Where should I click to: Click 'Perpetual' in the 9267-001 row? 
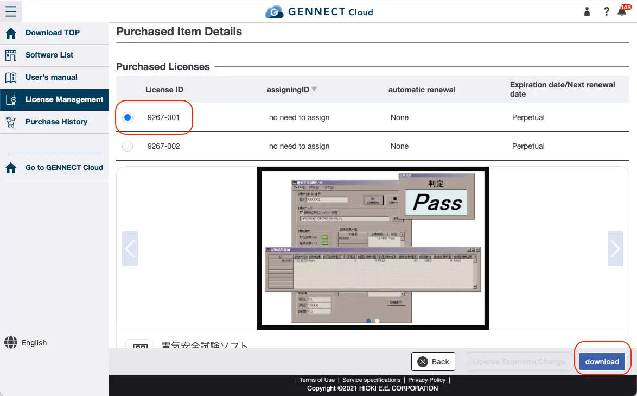[528, 117]
